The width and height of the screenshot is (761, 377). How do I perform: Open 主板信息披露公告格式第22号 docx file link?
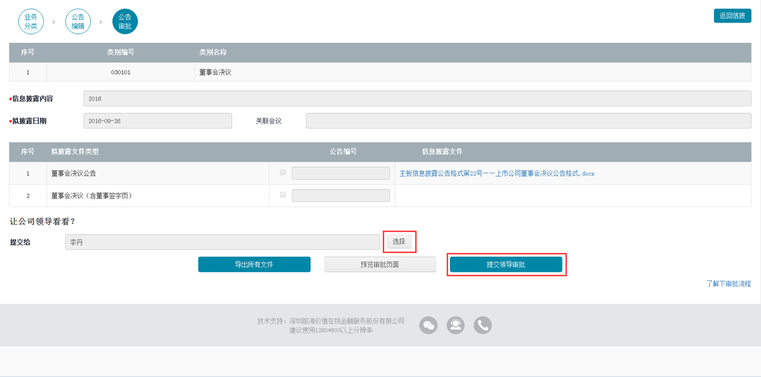point(497,173)
